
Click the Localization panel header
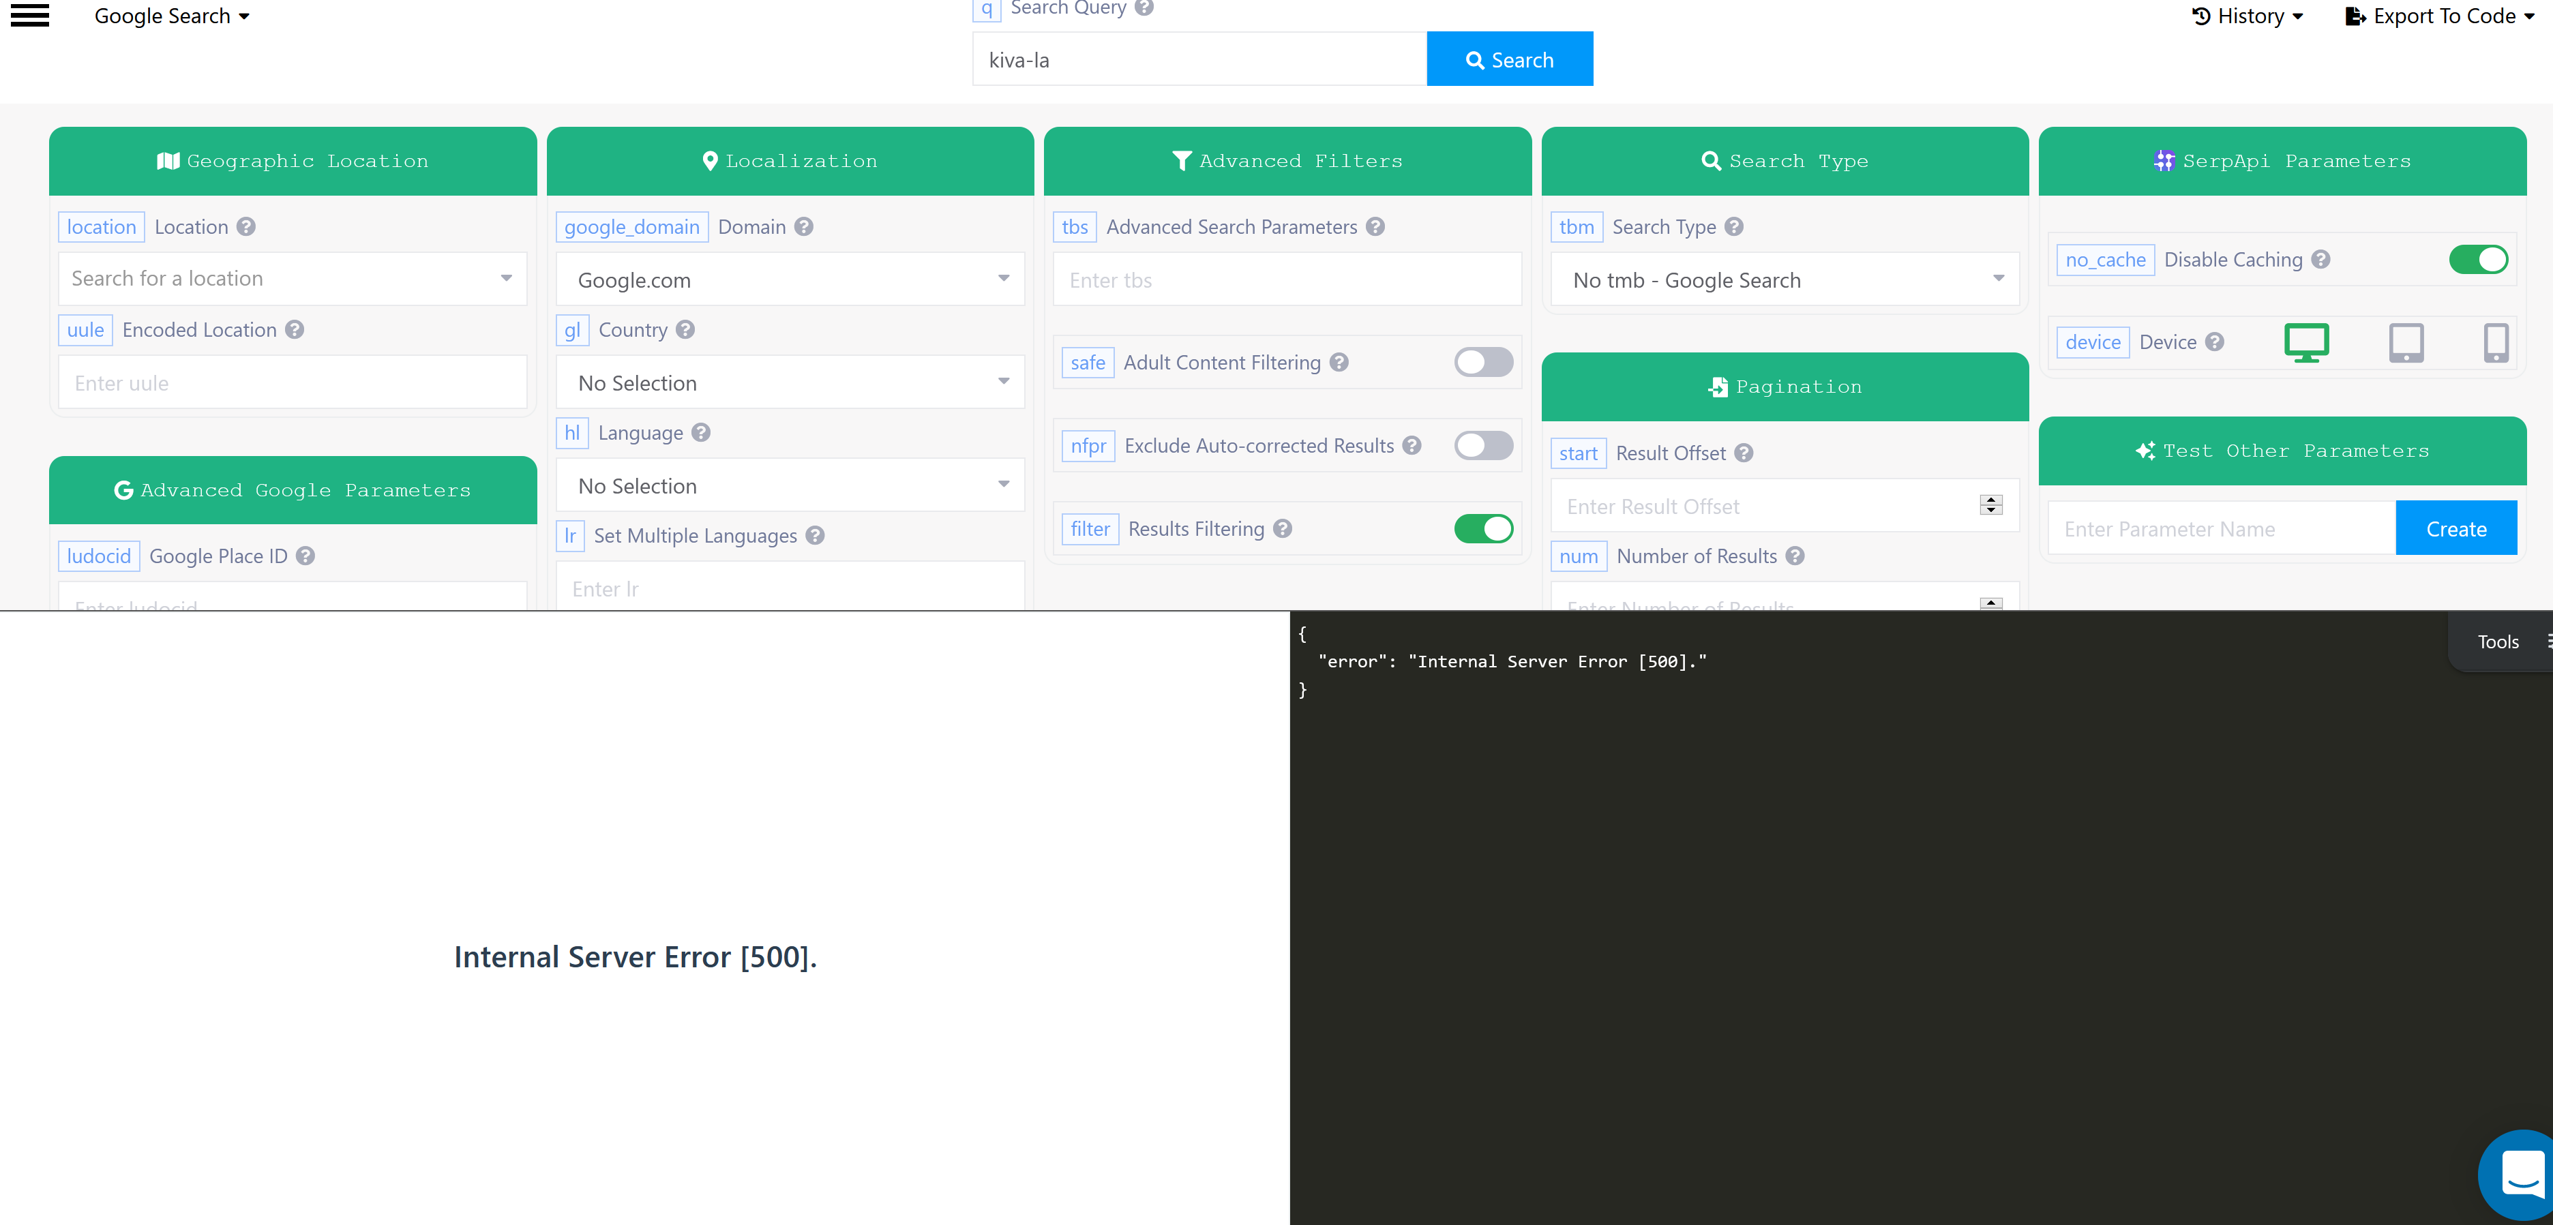[790, 162]
